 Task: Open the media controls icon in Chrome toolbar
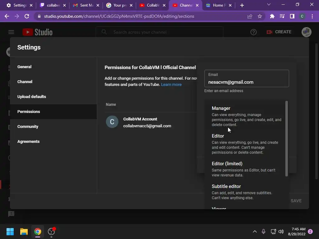(282, 16)
